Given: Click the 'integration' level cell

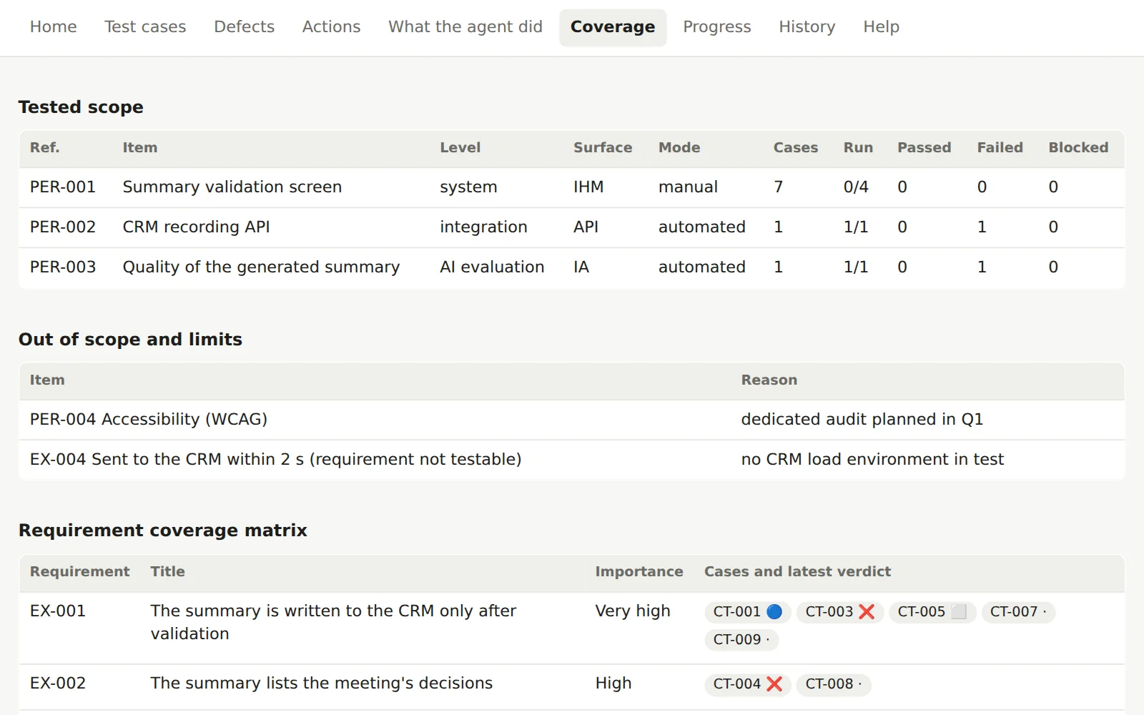Looking at the screenshot, I should (x=483, y=227).
